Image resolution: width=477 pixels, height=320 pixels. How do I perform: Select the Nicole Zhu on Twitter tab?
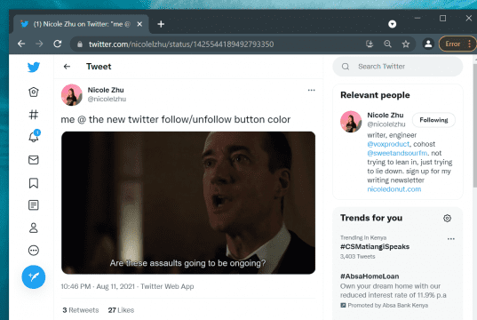(81, 24)
